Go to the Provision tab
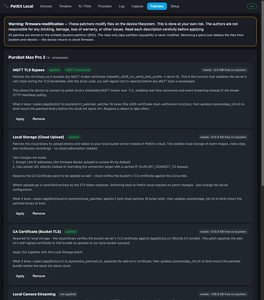Image resolution: width=264 pixels, height=300 pixels. pyautogui.click(x=105, y=6)
